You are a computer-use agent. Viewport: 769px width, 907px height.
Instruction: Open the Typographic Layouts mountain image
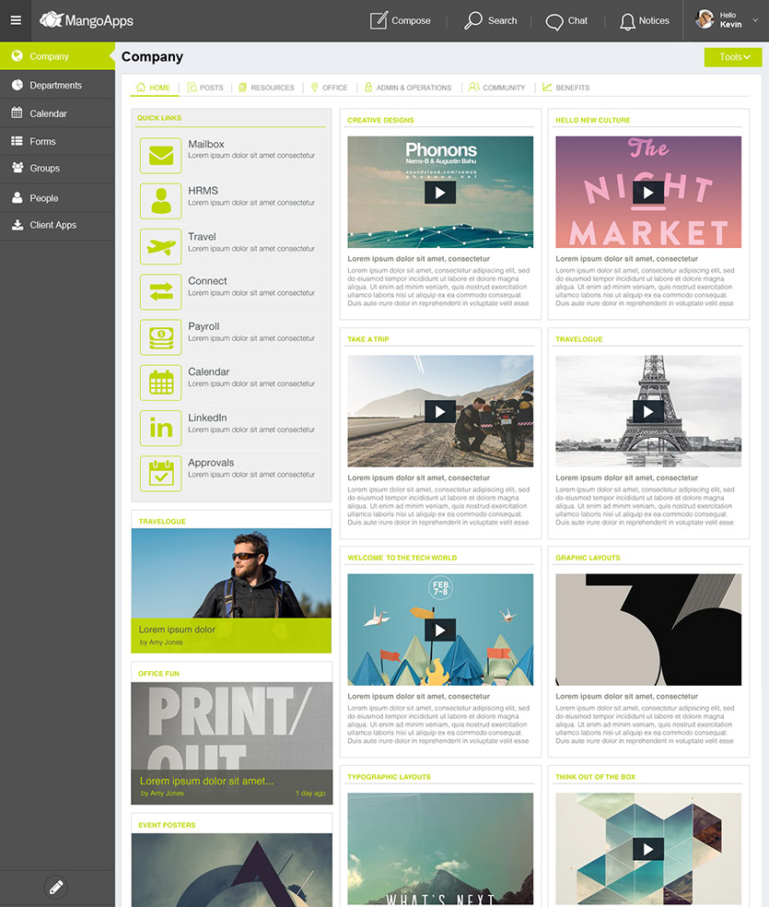(x=440, y=848)
